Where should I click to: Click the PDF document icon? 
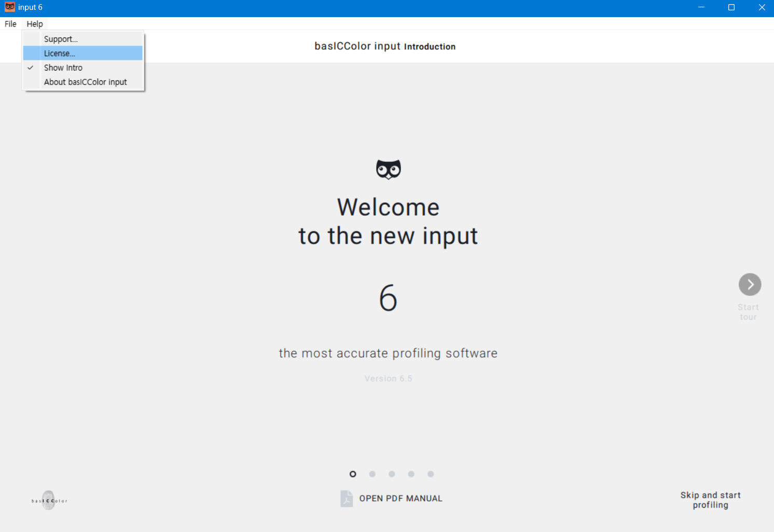pos(347,498)
